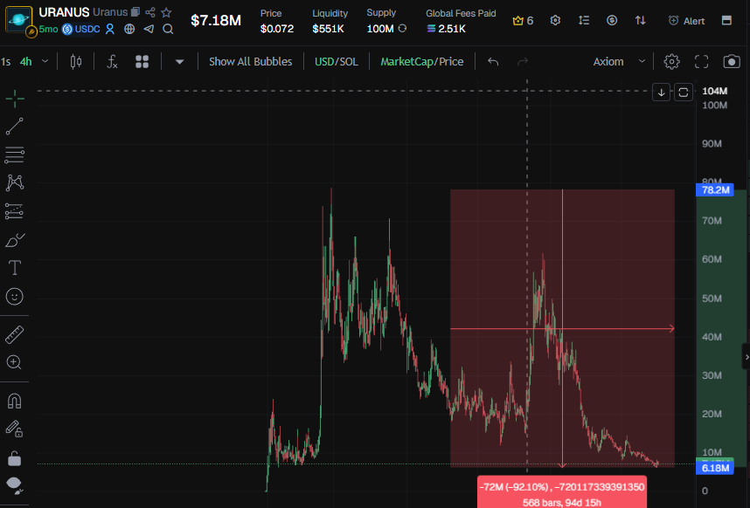Undo the last chart action
This screenshot has width=750, height=508.
click(x=493, y=62)
